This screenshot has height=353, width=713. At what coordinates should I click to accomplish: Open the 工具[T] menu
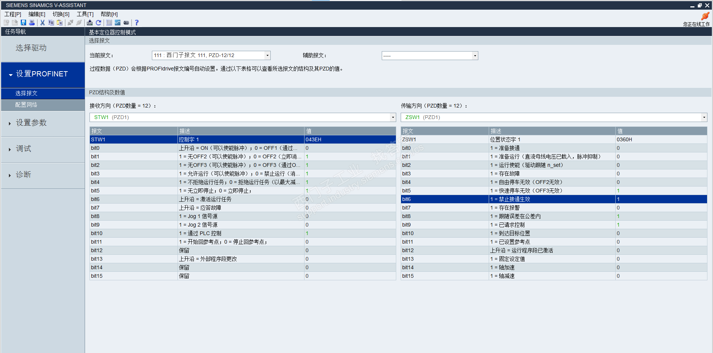coord(85,14)
